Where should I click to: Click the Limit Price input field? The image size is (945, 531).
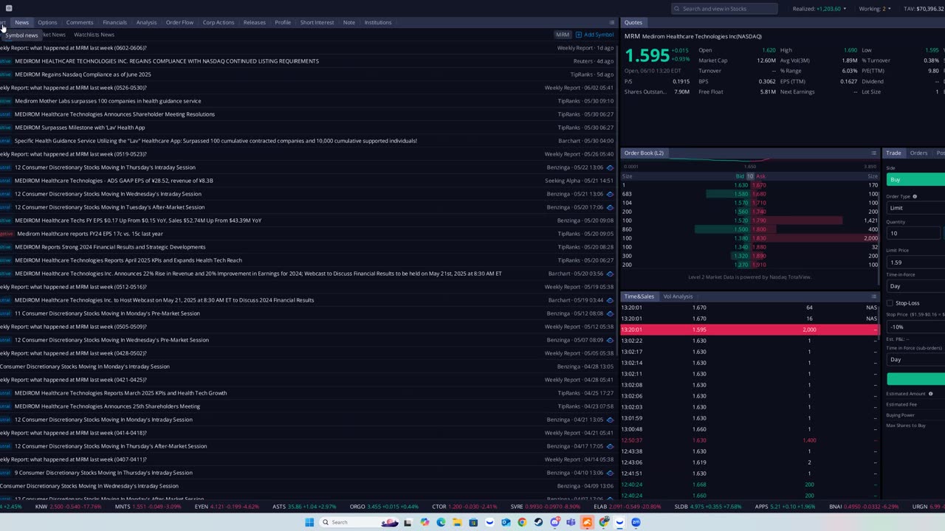click(915, 262)
